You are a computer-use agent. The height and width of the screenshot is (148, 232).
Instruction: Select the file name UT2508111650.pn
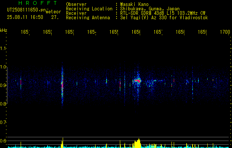point(26,10)
